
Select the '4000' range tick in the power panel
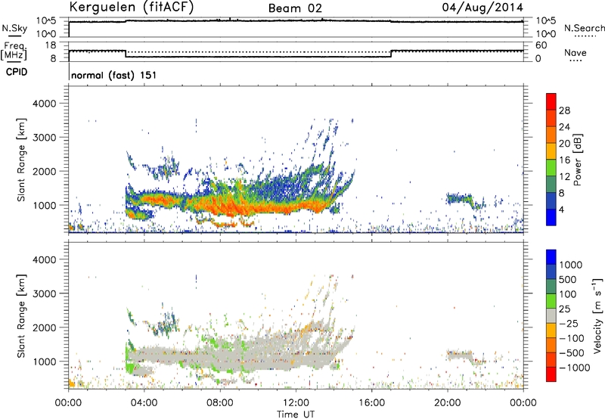click(x=44, y=104)
